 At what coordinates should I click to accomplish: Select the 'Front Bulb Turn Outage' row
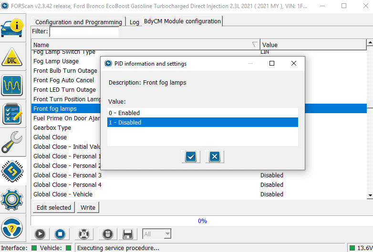click(65, 71)
